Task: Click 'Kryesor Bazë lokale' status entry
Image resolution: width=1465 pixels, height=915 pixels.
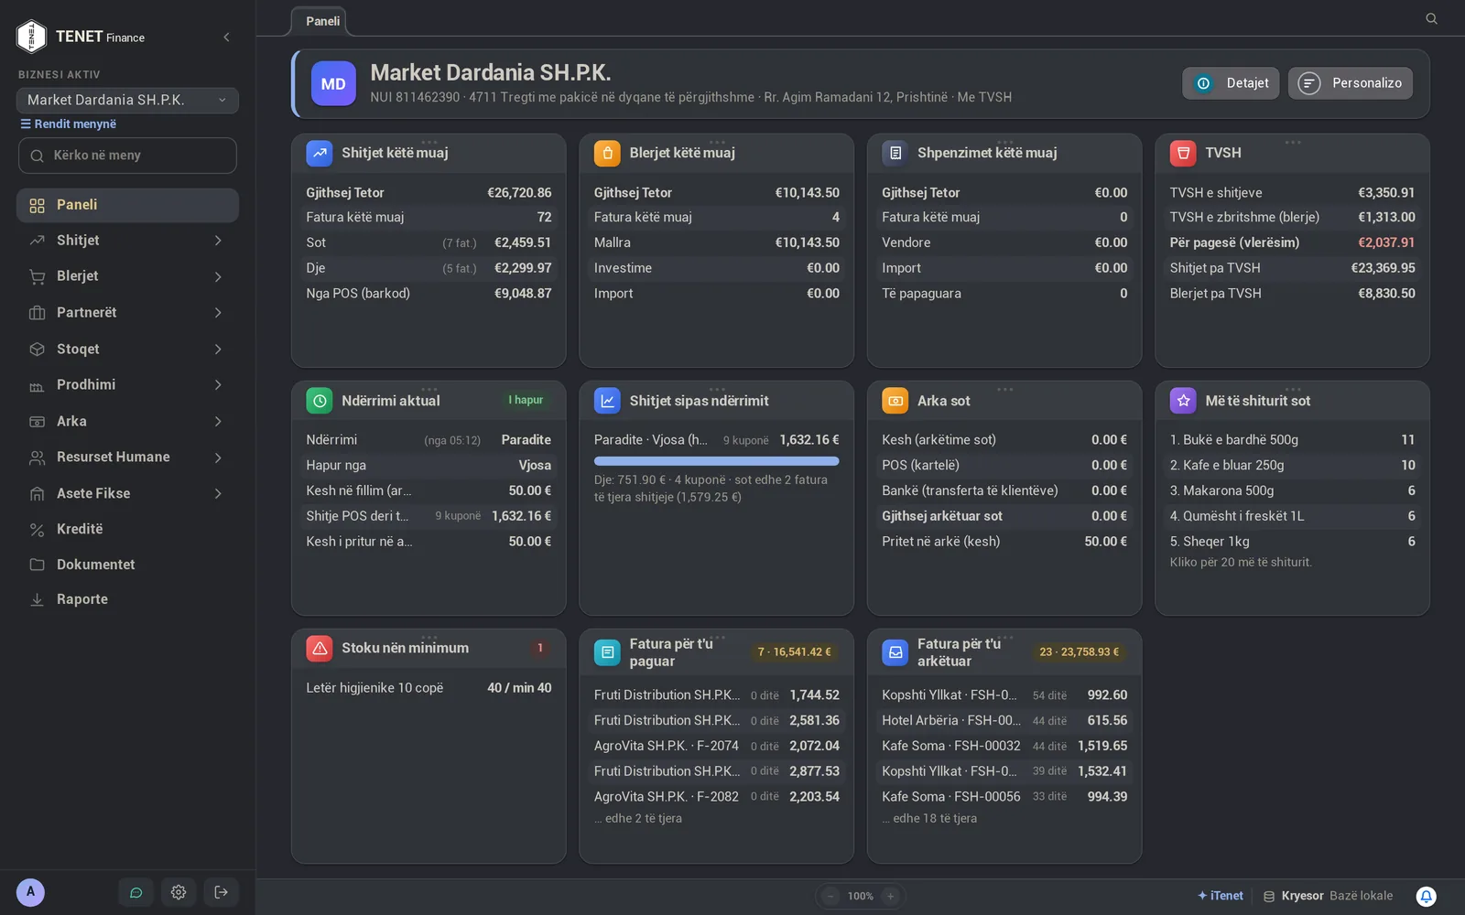Action: tap(1329, 896)
